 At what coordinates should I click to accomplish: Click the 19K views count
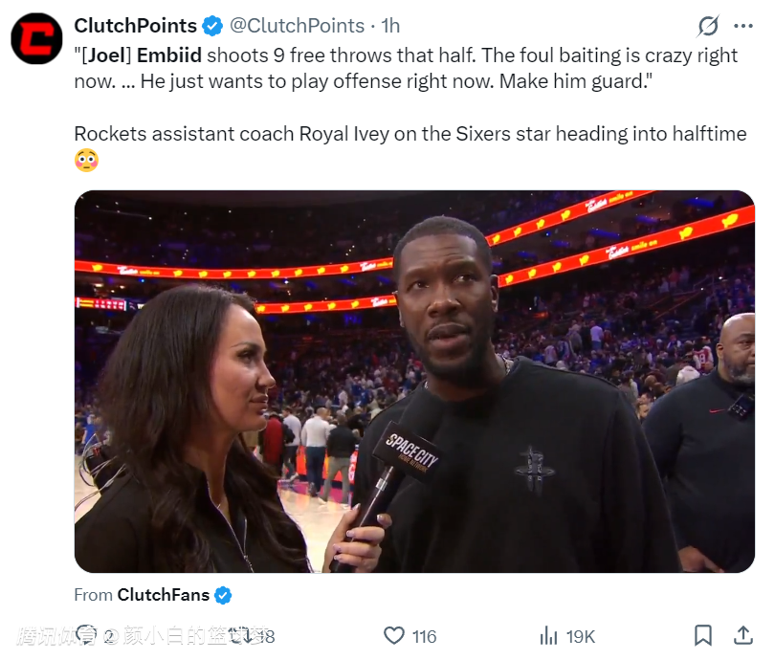tap(581, 636)
